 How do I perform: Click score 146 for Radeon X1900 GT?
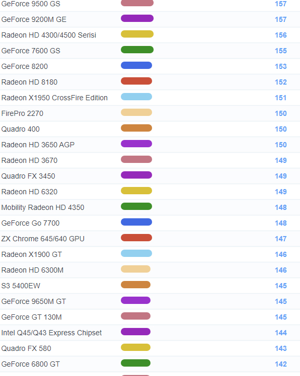281,254
